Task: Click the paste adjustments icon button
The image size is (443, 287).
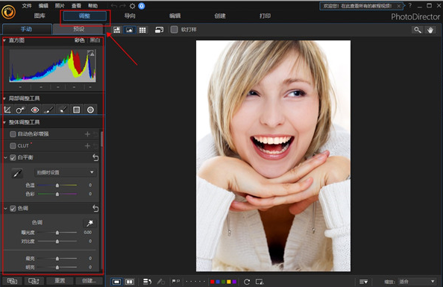Action: 34,281
